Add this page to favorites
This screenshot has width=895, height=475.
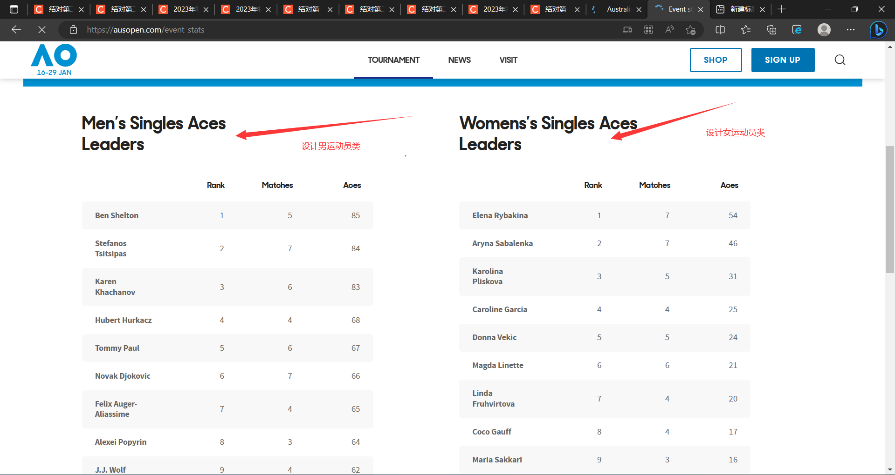point(690,30)
